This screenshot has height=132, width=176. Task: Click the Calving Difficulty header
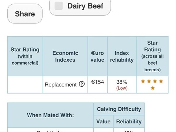pos(119,109)
